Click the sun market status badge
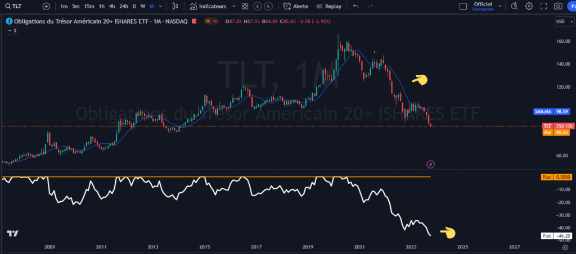Screen dimensions: 576x254 (x=208, y=22)
